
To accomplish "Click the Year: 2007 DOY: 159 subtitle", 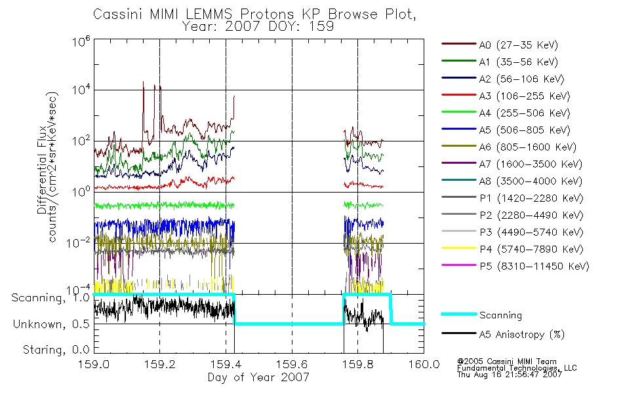I will click(x=258, y=27).
